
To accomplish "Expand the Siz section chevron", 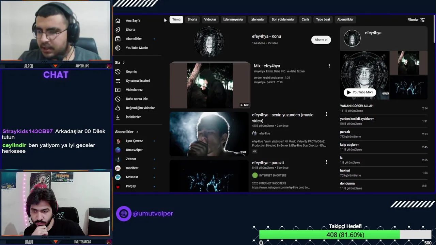I will coord(124,63).
